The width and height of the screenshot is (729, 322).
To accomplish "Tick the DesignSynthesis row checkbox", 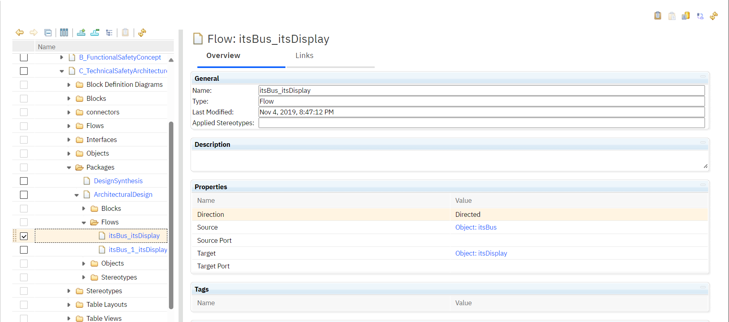I will tap(24, 181).
